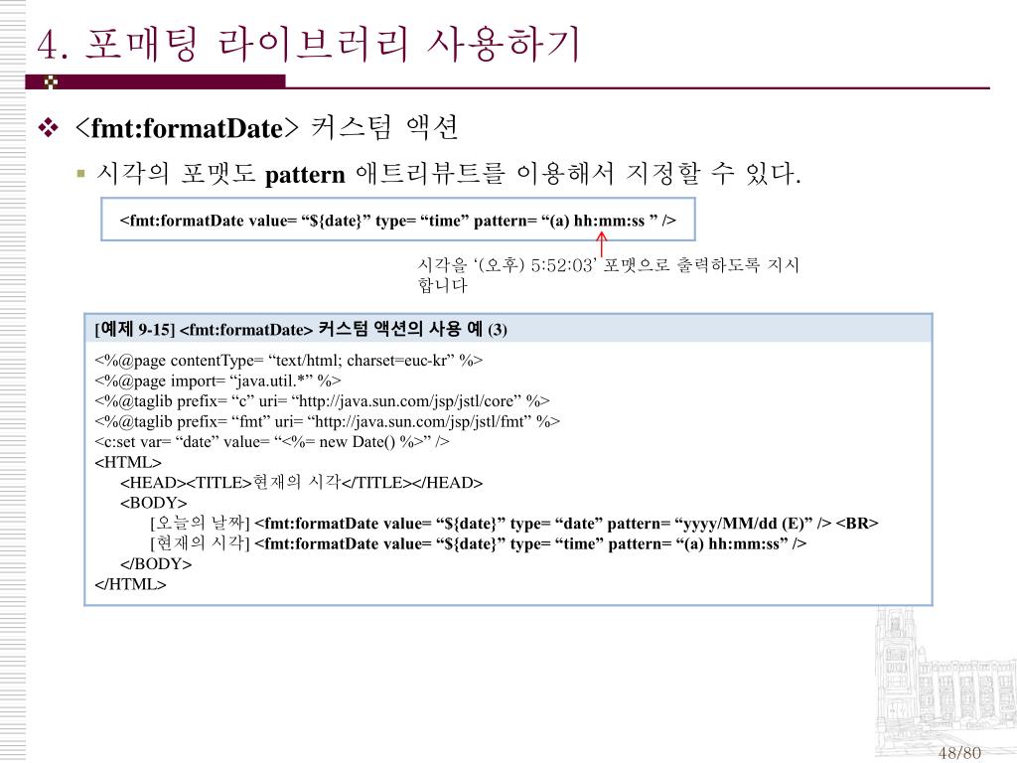Click the taglib prefix 'c' line
The height and width of the screenshot is (763, 1017).
click(x=323, y=401)
